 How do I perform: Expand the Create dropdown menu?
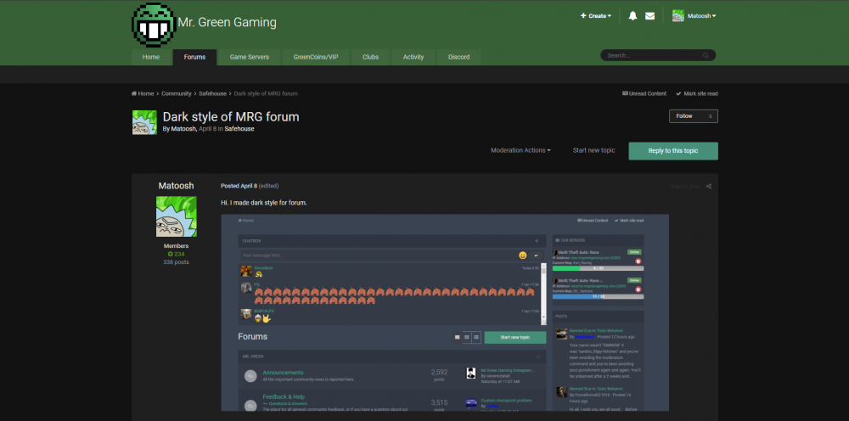595,16
